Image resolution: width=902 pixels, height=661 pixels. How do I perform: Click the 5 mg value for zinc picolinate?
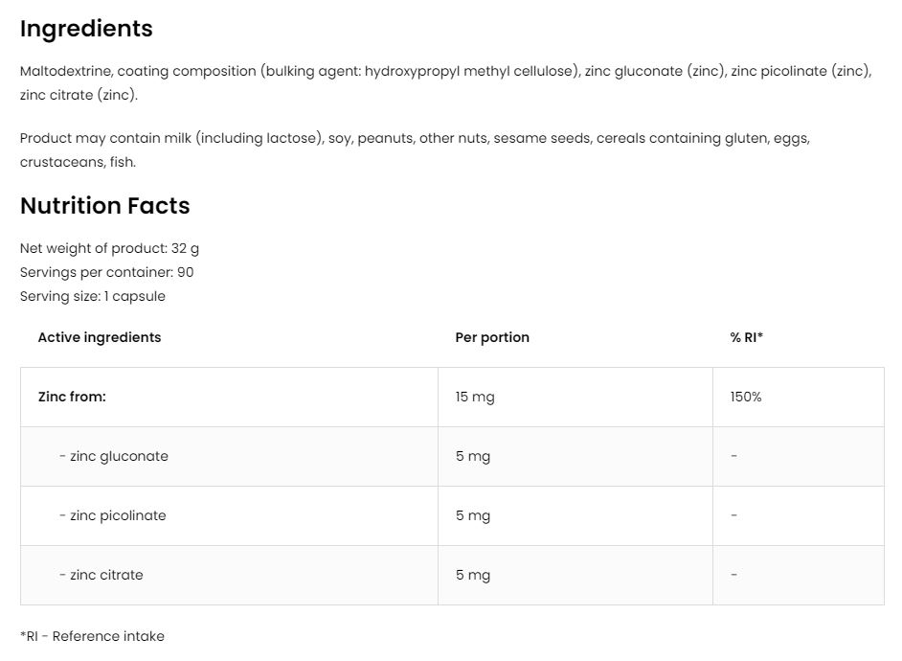click(473, 515)
